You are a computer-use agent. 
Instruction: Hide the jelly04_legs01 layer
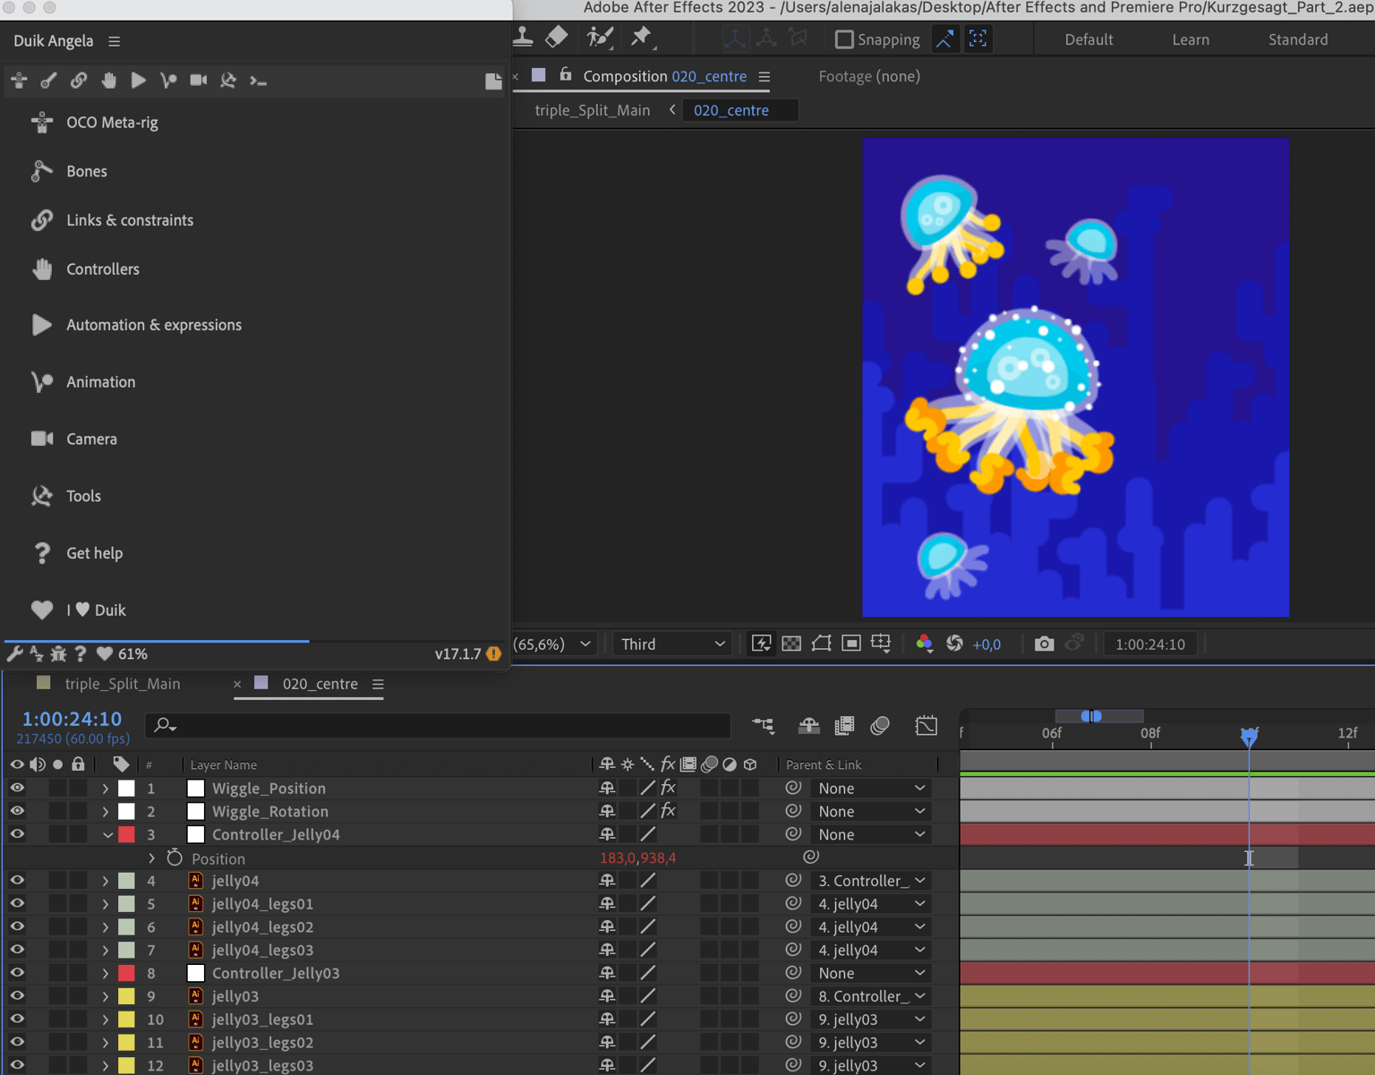[x=17, y=904]
